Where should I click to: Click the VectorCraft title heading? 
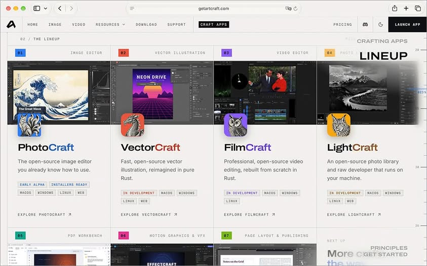tap(150, 147)
